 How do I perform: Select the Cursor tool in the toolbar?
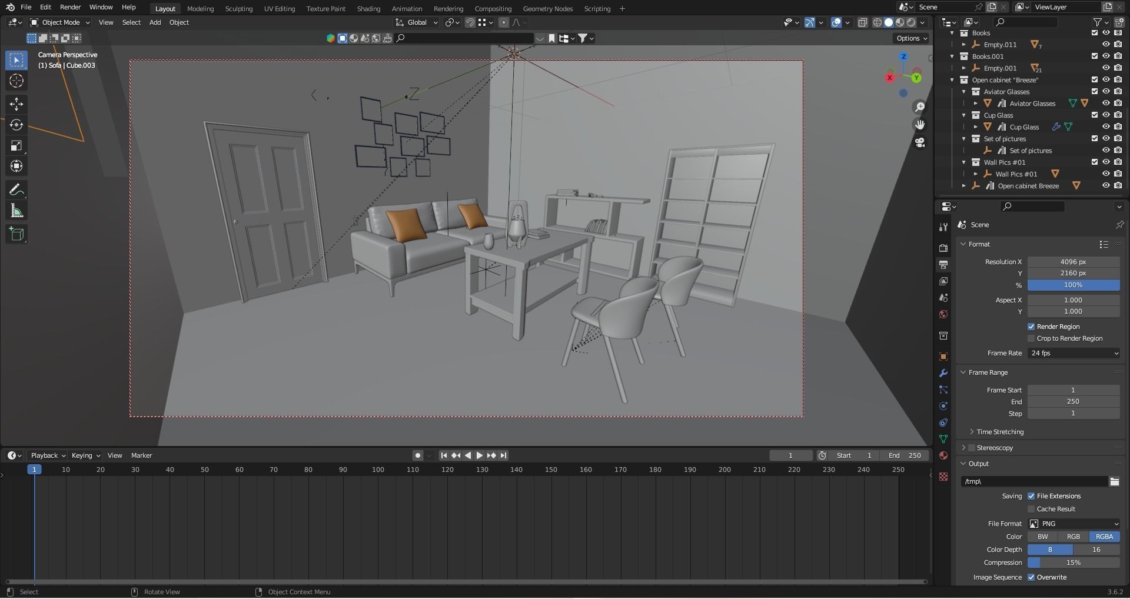pos(16,81)
